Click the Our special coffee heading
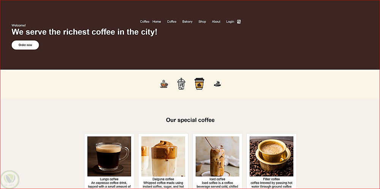The image size is (380, 189). coord(190,120)
